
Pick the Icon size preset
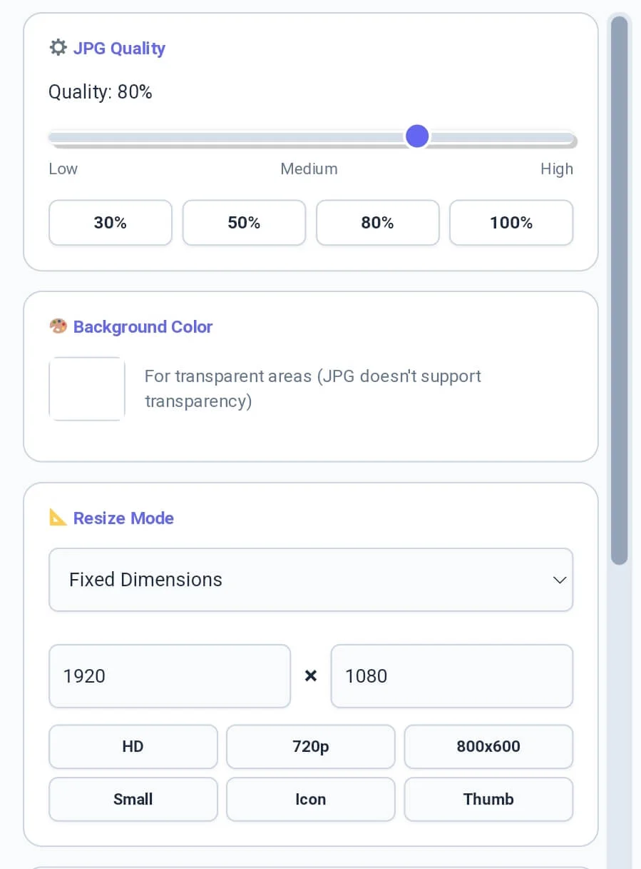point(310,799)
